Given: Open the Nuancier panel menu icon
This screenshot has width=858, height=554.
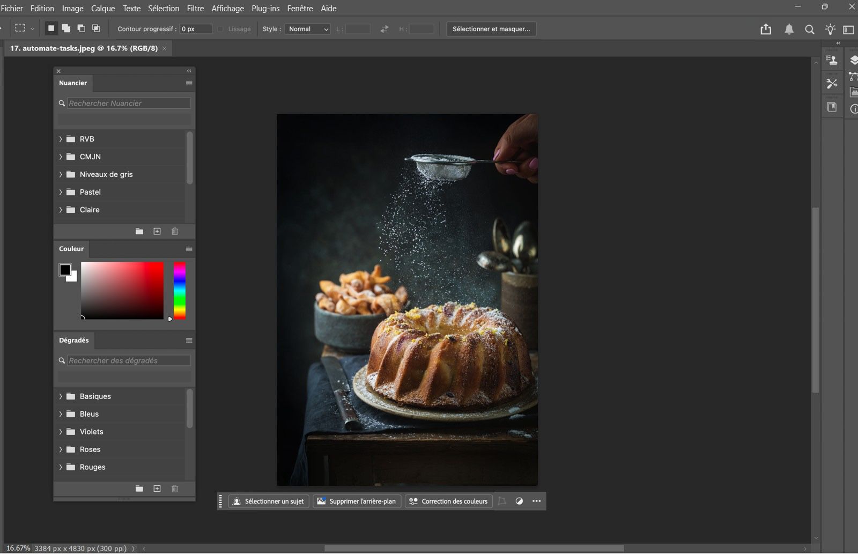Looking at the screenshot, I should point(188,83).
